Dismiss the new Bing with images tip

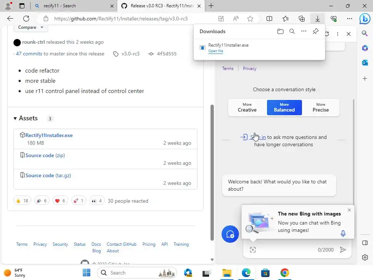pos(349,210)
